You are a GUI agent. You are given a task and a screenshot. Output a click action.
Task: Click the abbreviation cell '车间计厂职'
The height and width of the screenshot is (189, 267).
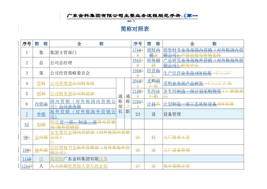coord(153,94)
